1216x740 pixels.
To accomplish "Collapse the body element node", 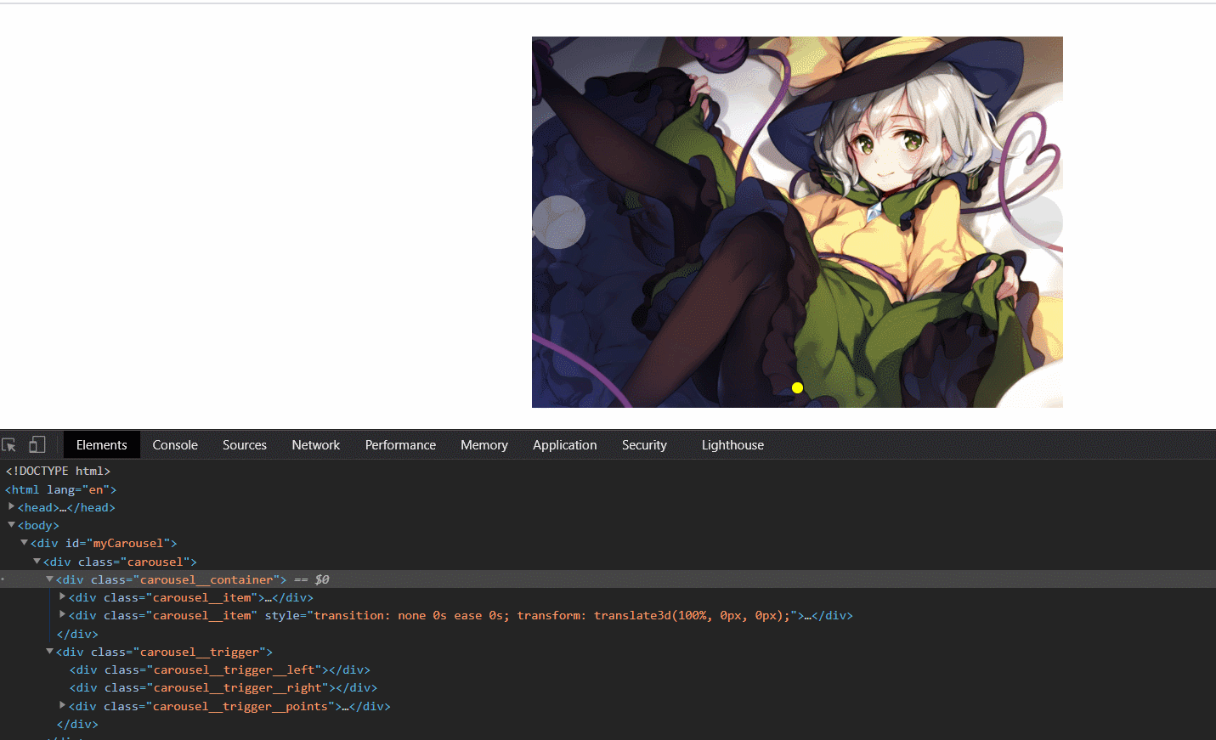I will [11, 525].
